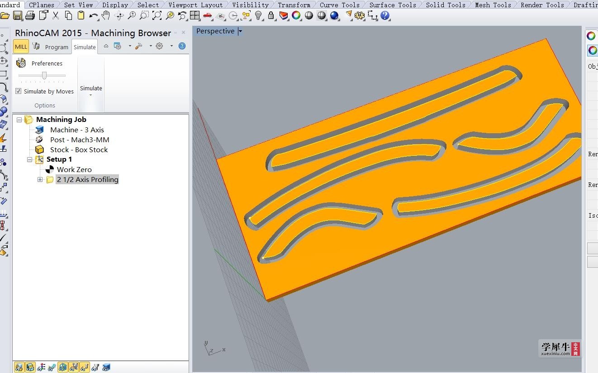Collapse the Machining Job tree node
The height and width of the screenshot is (373, 598).
coord(19,120)
